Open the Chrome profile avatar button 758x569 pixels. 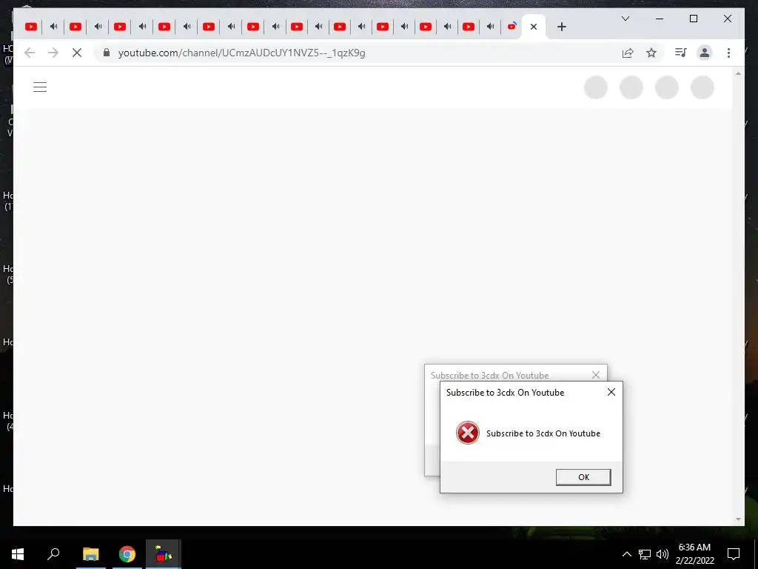pos(705,53)
